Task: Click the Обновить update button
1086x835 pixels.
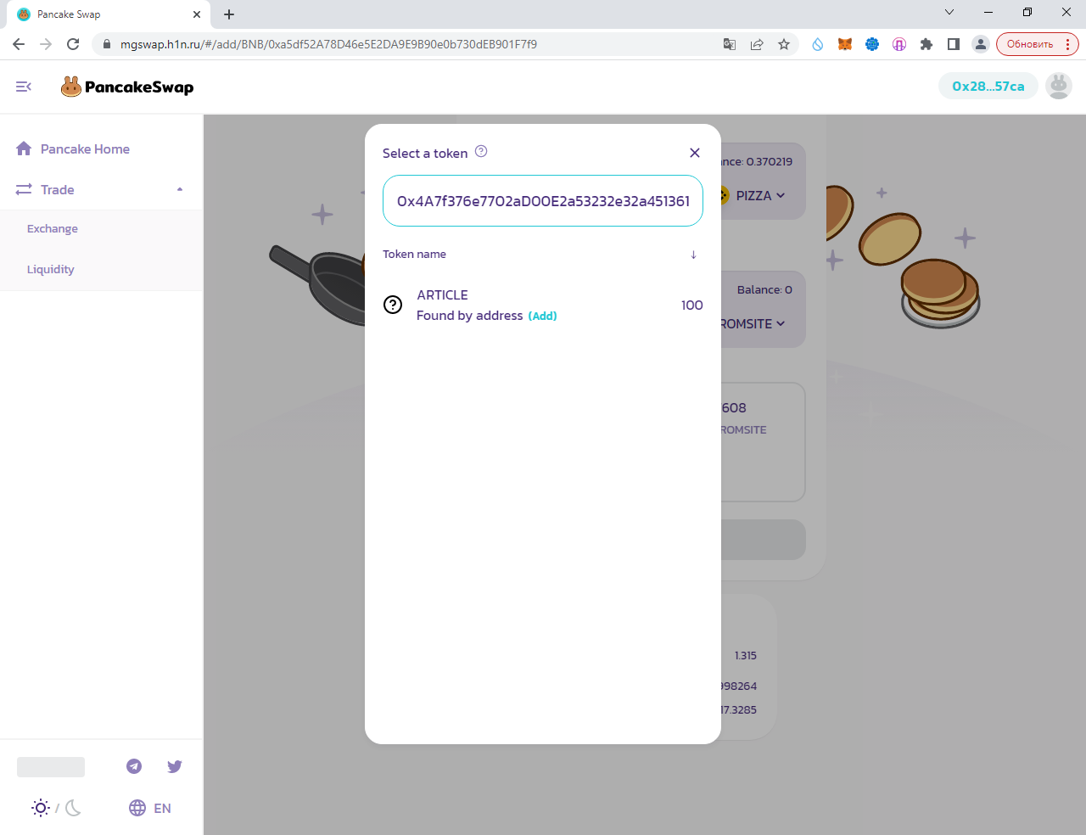Action: (1030, 44)
